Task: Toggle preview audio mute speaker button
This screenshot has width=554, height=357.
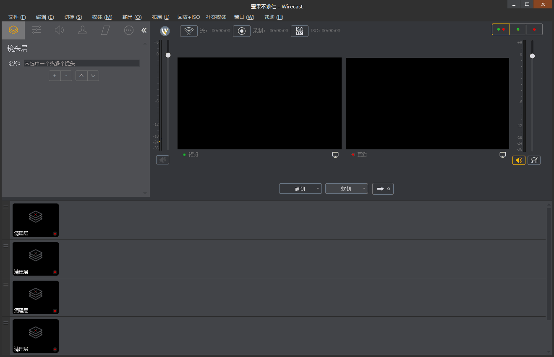Action: (163, 160)
